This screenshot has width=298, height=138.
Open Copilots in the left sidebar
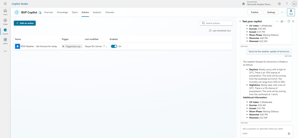click(5, 31)
